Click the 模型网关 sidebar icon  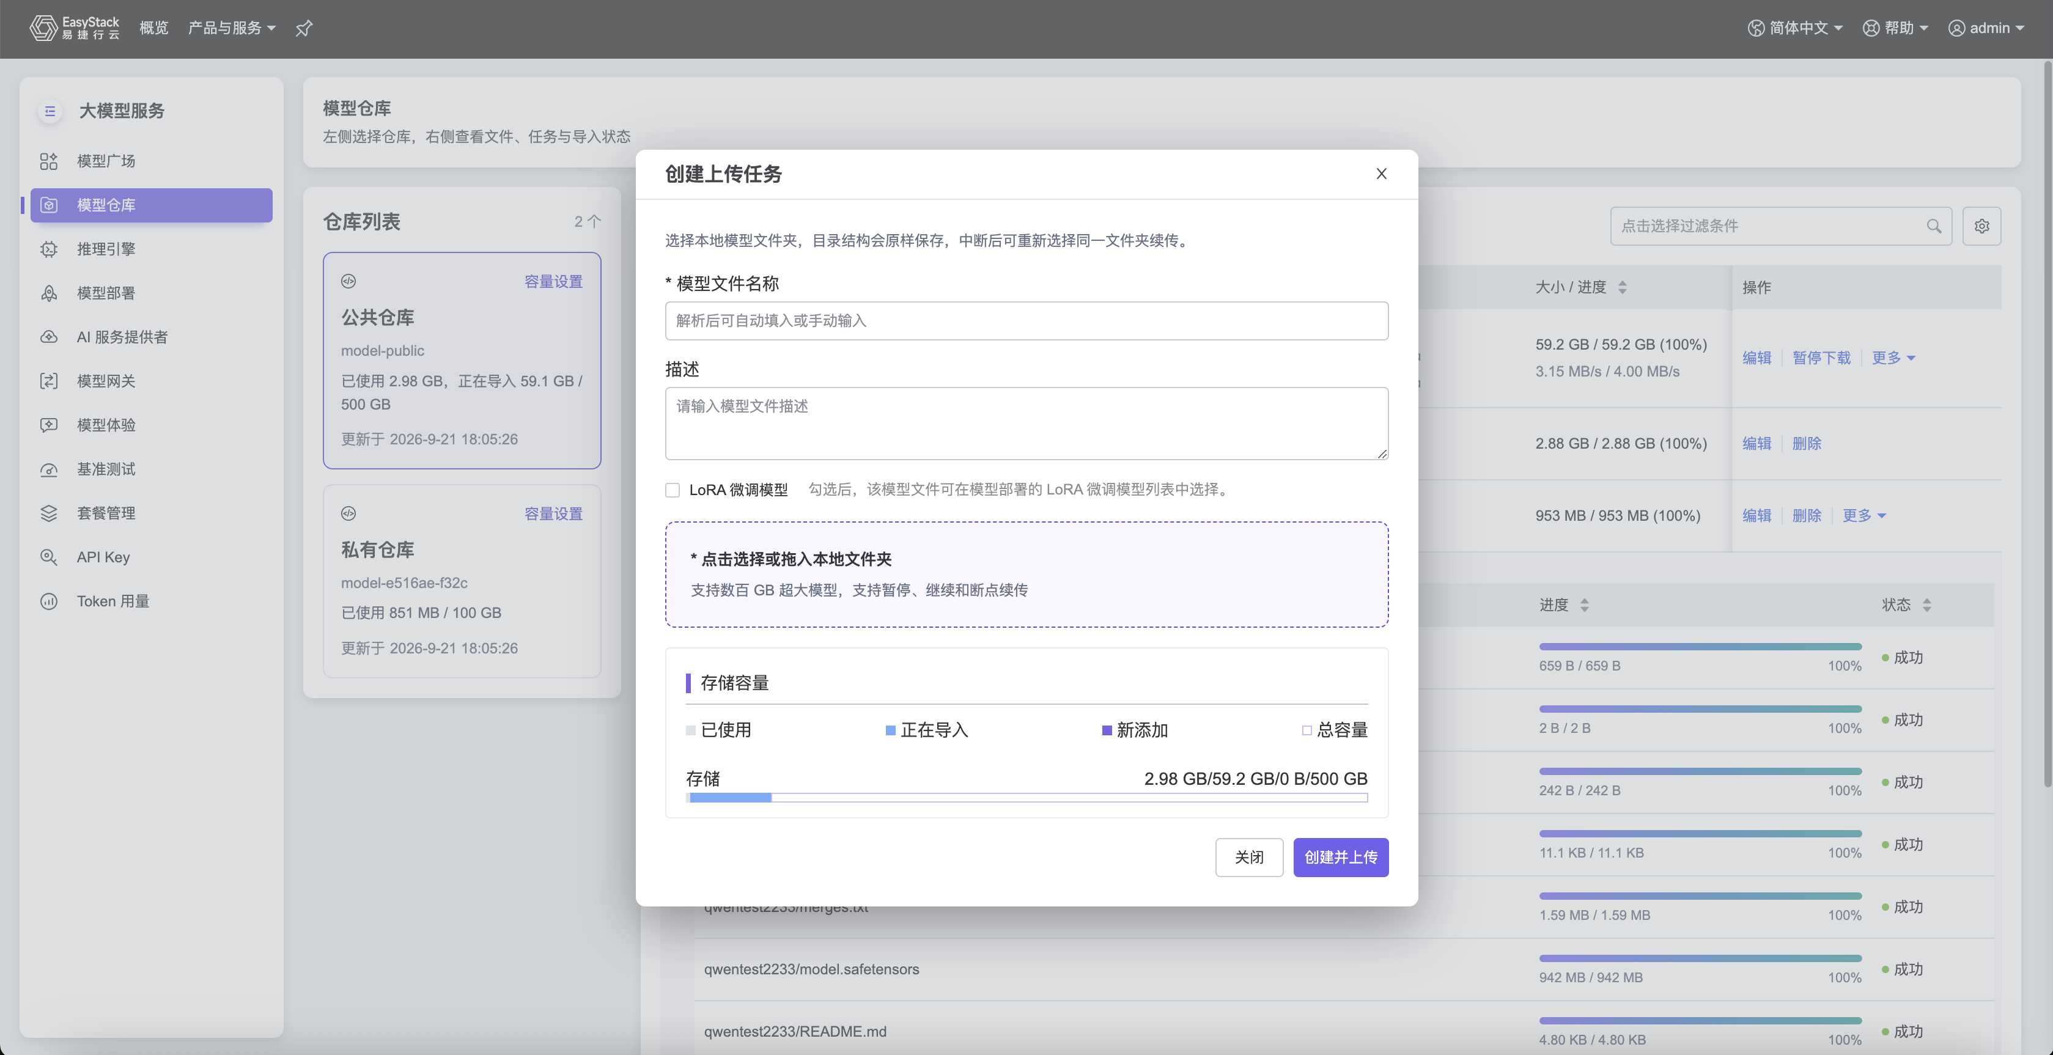(x=49, y=381)
